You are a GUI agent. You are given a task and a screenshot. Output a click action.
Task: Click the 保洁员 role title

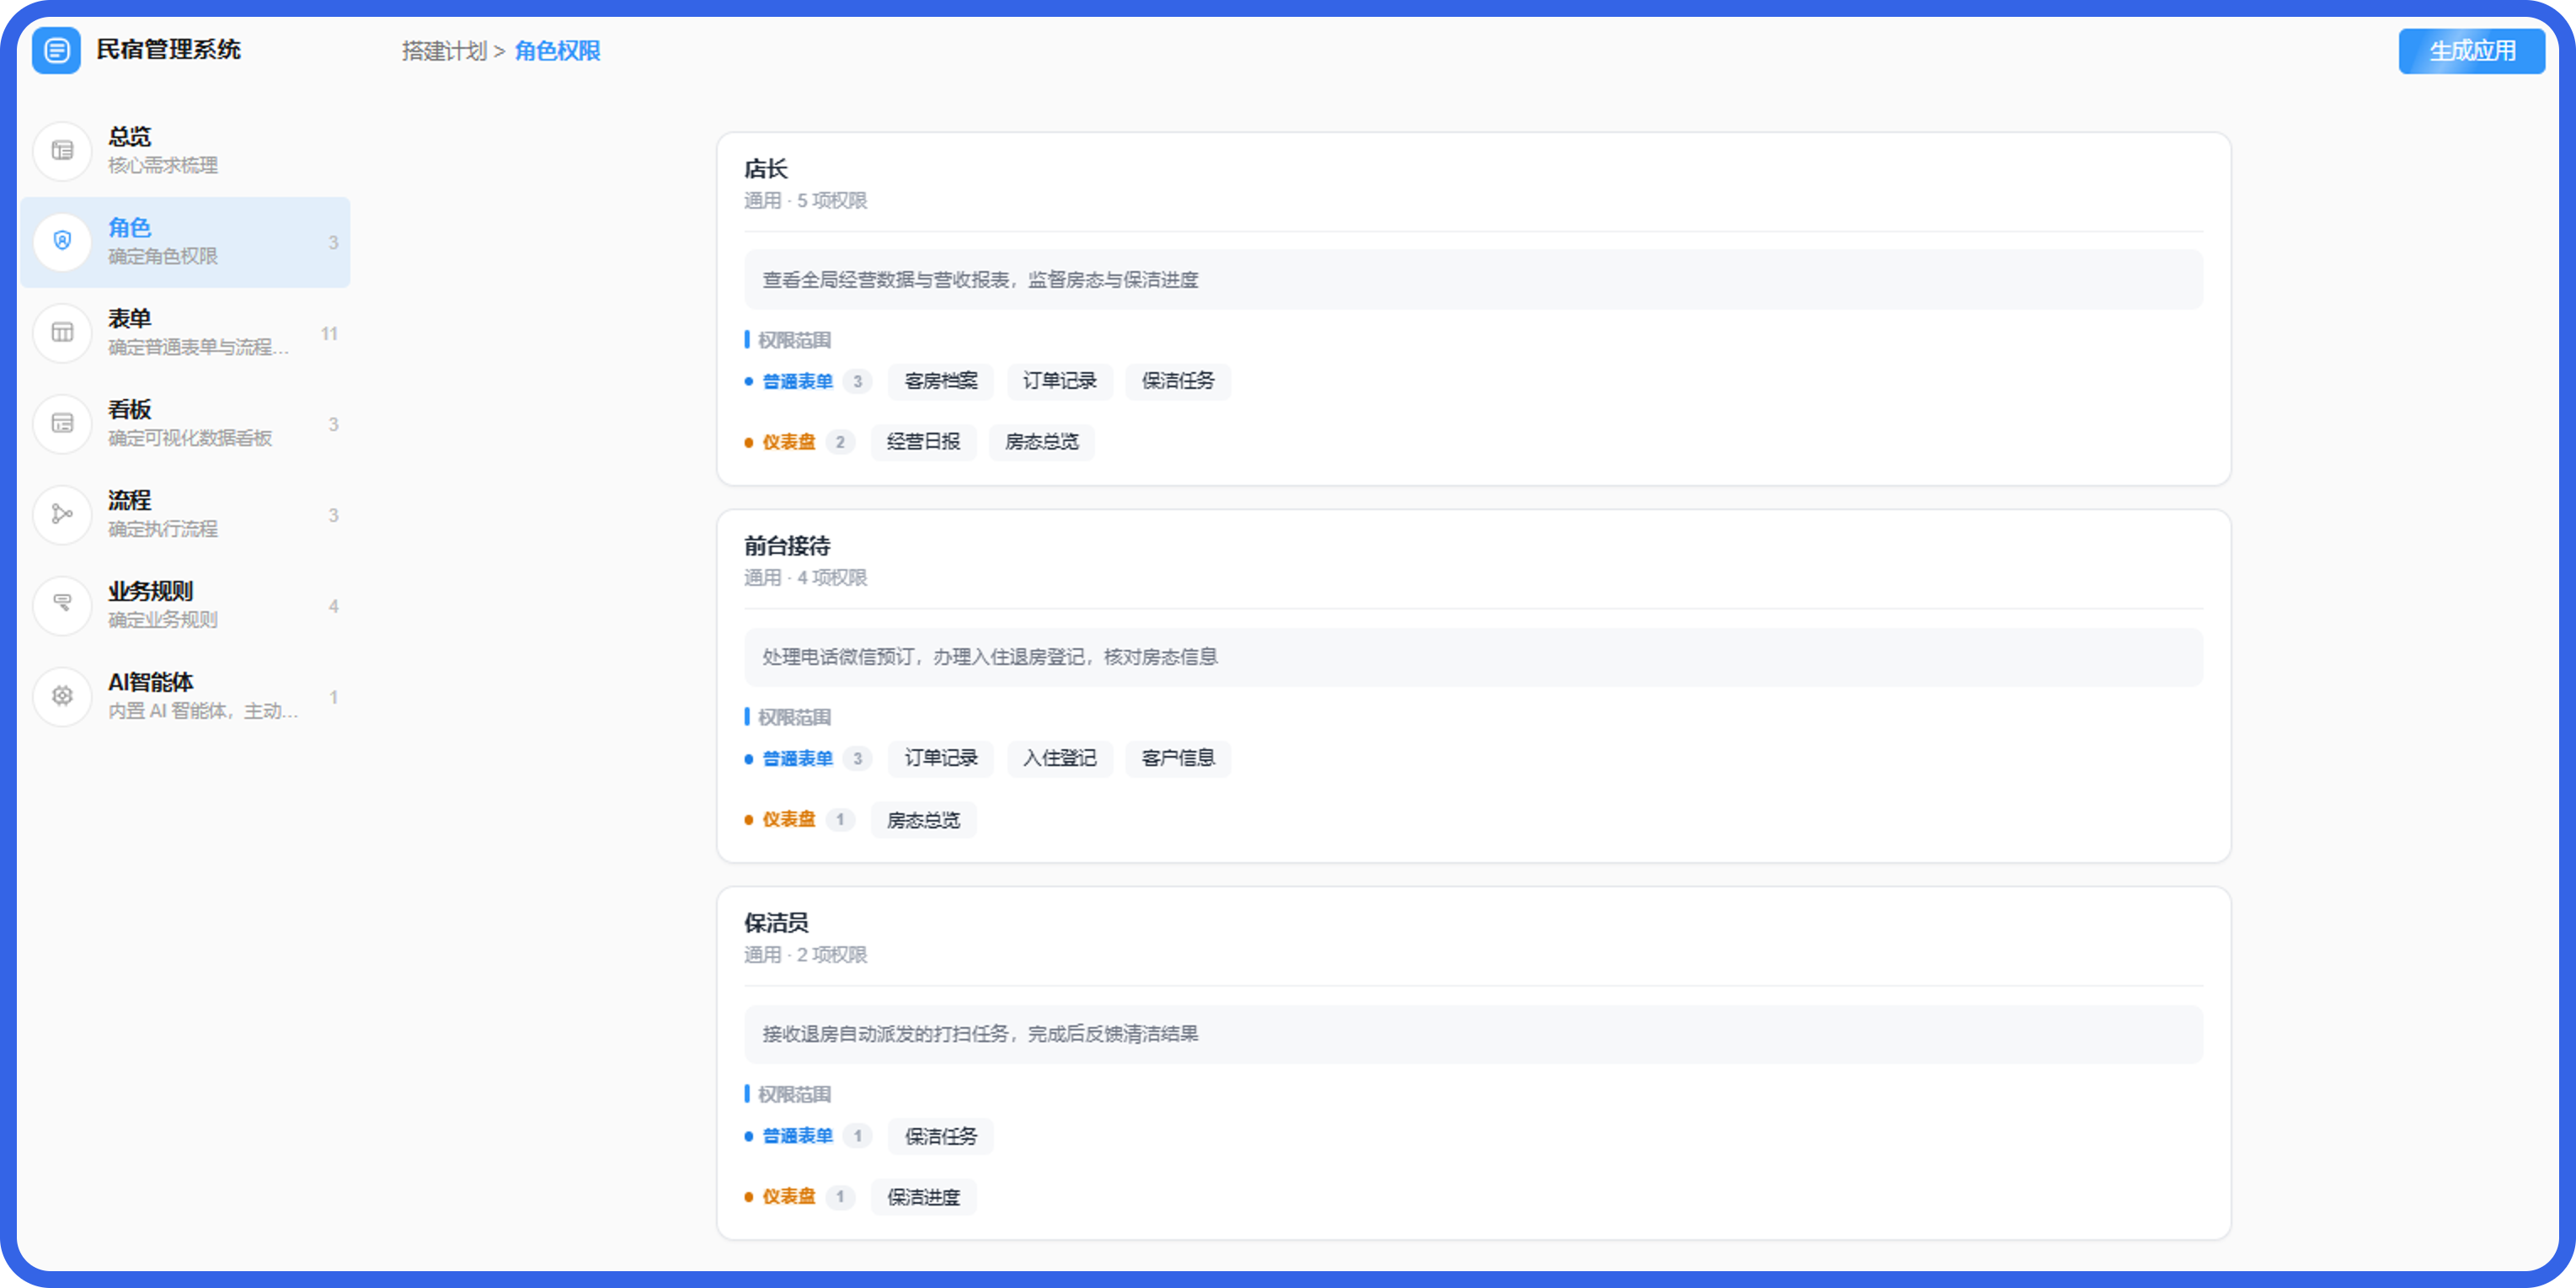(776, 923)
